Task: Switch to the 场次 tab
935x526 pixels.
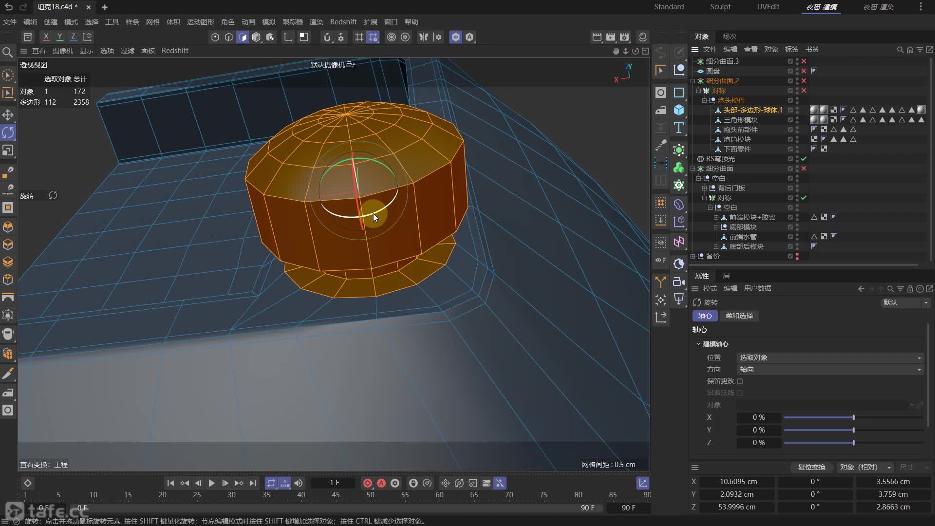Action: click(x=729, y=37)
